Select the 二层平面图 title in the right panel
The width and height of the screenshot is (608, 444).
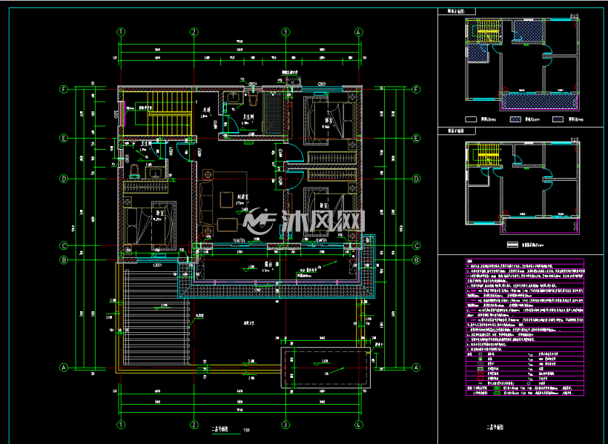coord(495,428)
